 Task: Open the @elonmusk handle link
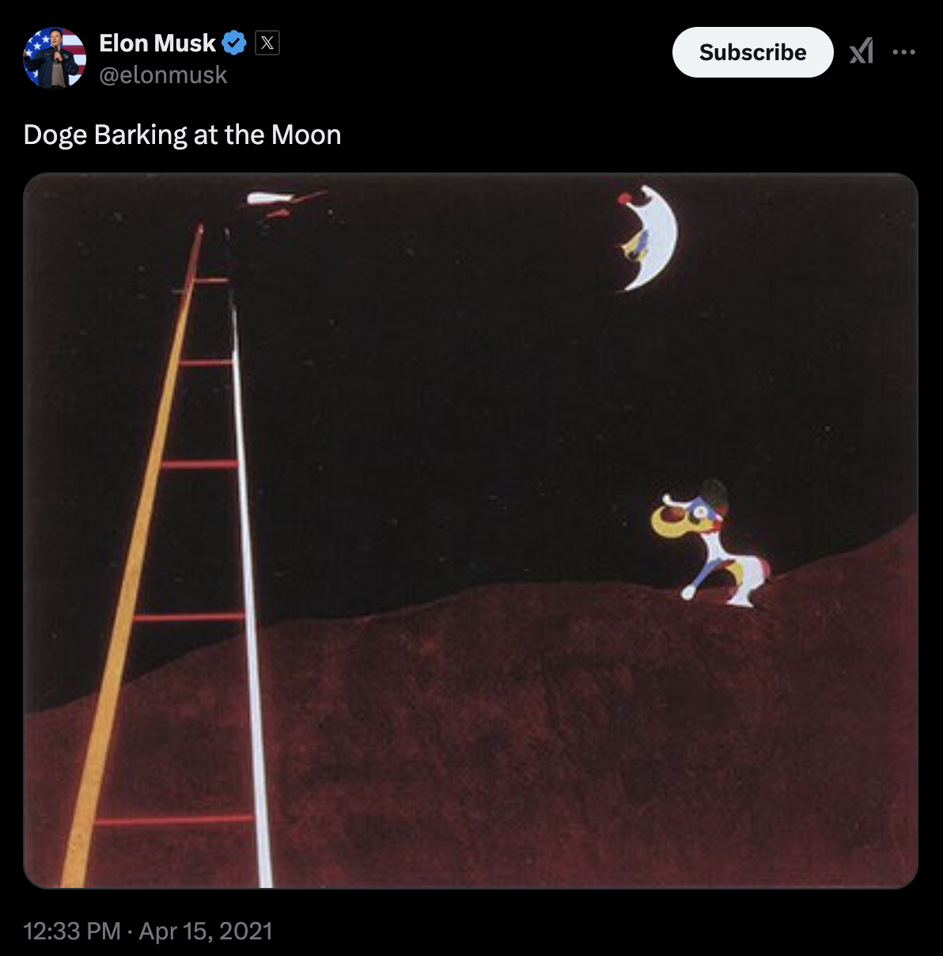click(163, 75)
